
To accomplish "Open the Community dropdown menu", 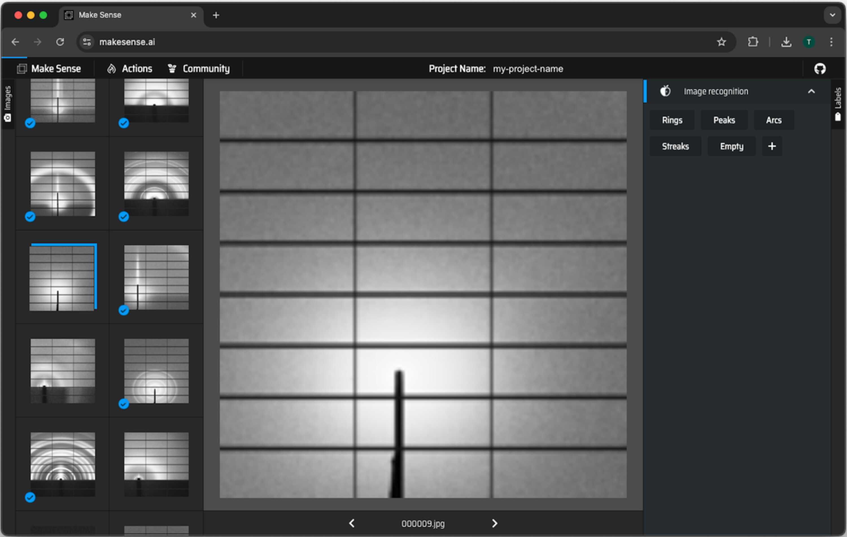I will pyautogui.click(x=199, y=69).
